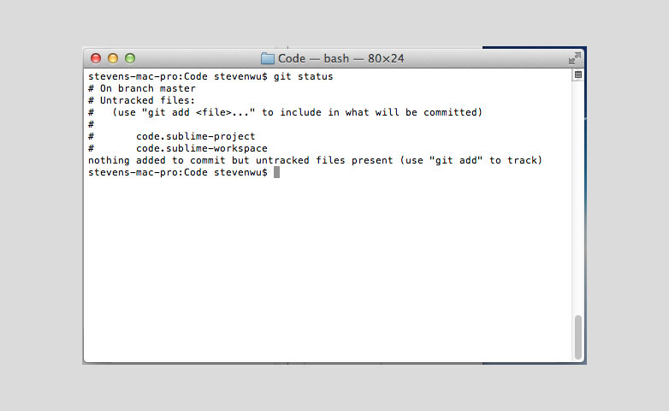Minimize the window using the yellow button
Screen dimensions: 669x411
113,58
